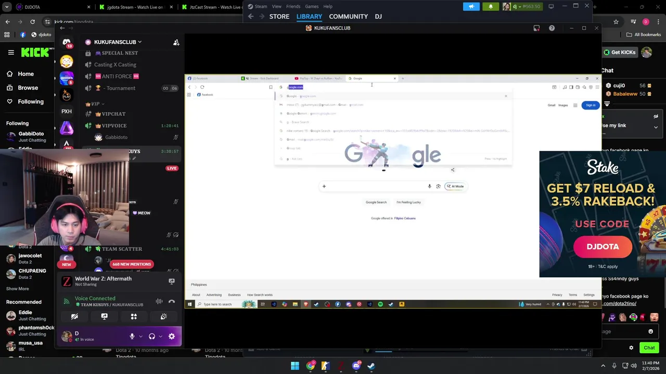Open Discord user settings gear
Screen dimensions: 666x374
pyautogui.click(x=172, y=337)
